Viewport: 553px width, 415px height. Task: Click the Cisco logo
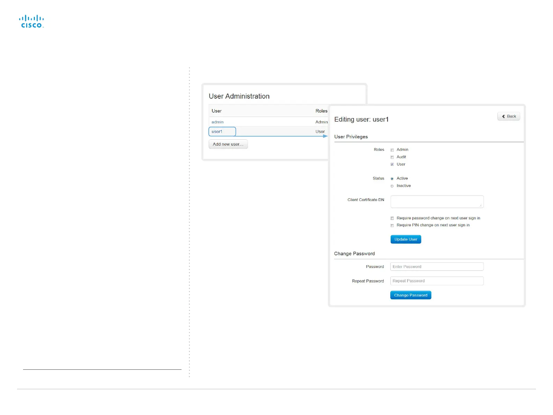31,21
